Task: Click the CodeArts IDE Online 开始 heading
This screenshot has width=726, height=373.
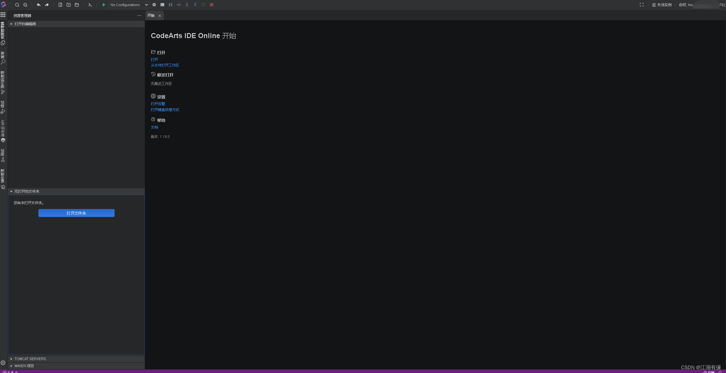Action: (x=193, y=36)
